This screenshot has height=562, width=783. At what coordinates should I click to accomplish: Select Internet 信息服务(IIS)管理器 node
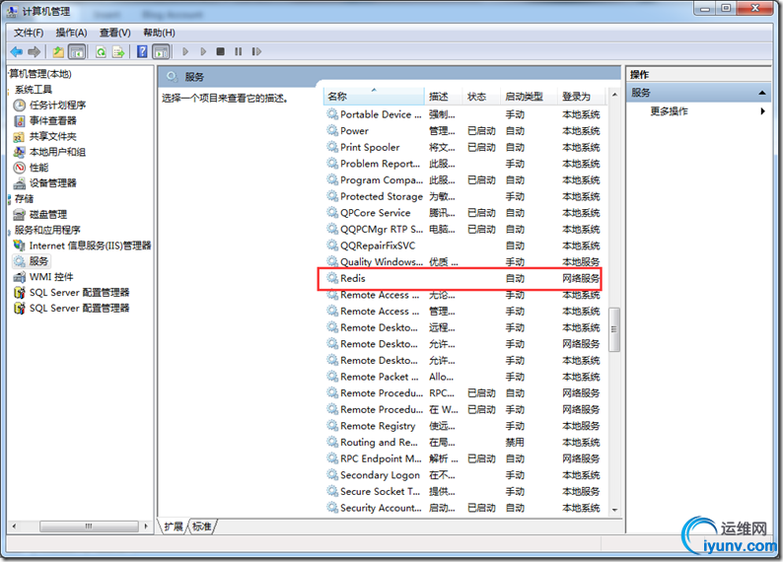(90, 246)
